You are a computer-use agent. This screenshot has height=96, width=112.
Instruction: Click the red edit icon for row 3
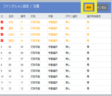[x=2, y=34]
